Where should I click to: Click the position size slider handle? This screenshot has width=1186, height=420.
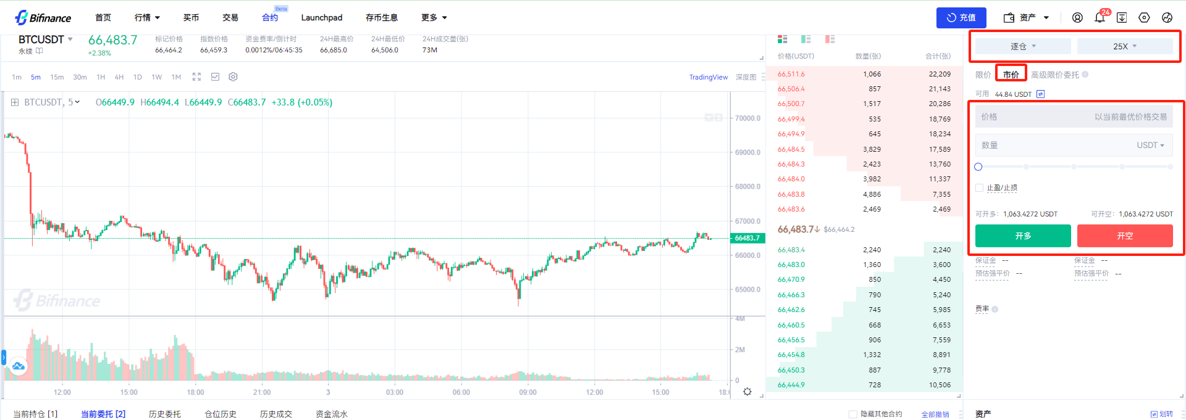tap(978, 167)
